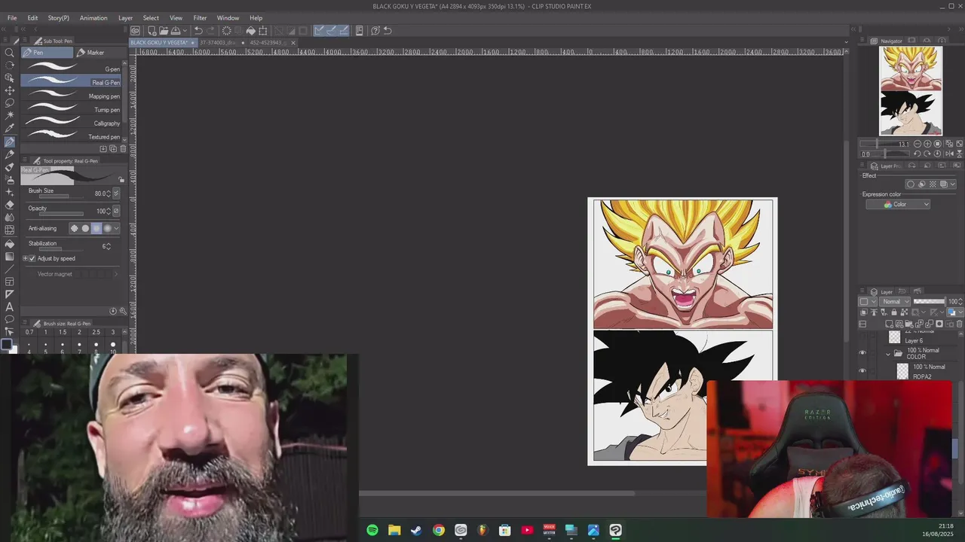Select the Balloon tool
This screenshot has width=965, height=542.
(10, 320)
